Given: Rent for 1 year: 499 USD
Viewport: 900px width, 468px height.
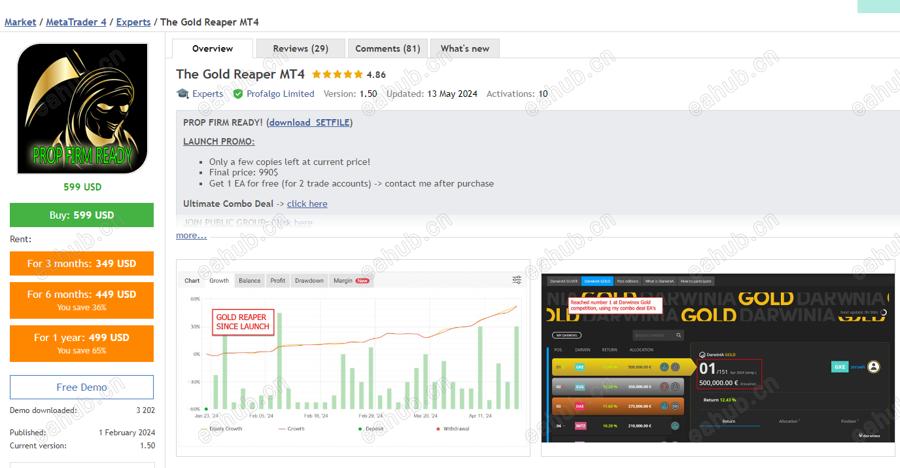Looking at the screenshot, I should pos(82,344).
